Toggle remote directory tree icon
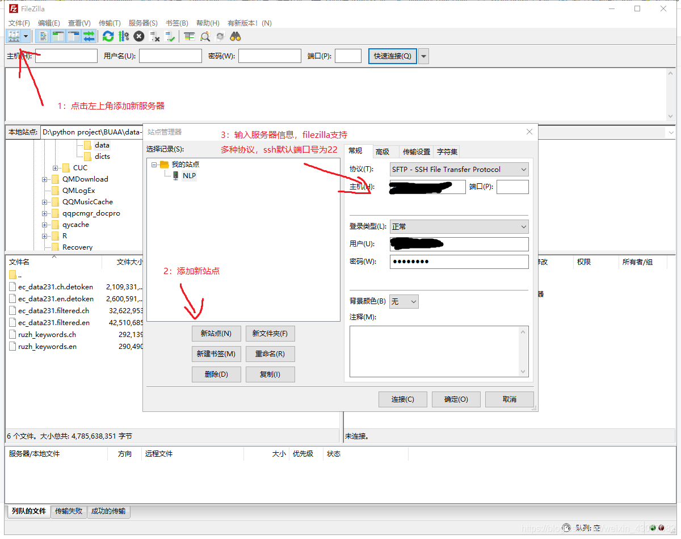 tap(74, 36)
